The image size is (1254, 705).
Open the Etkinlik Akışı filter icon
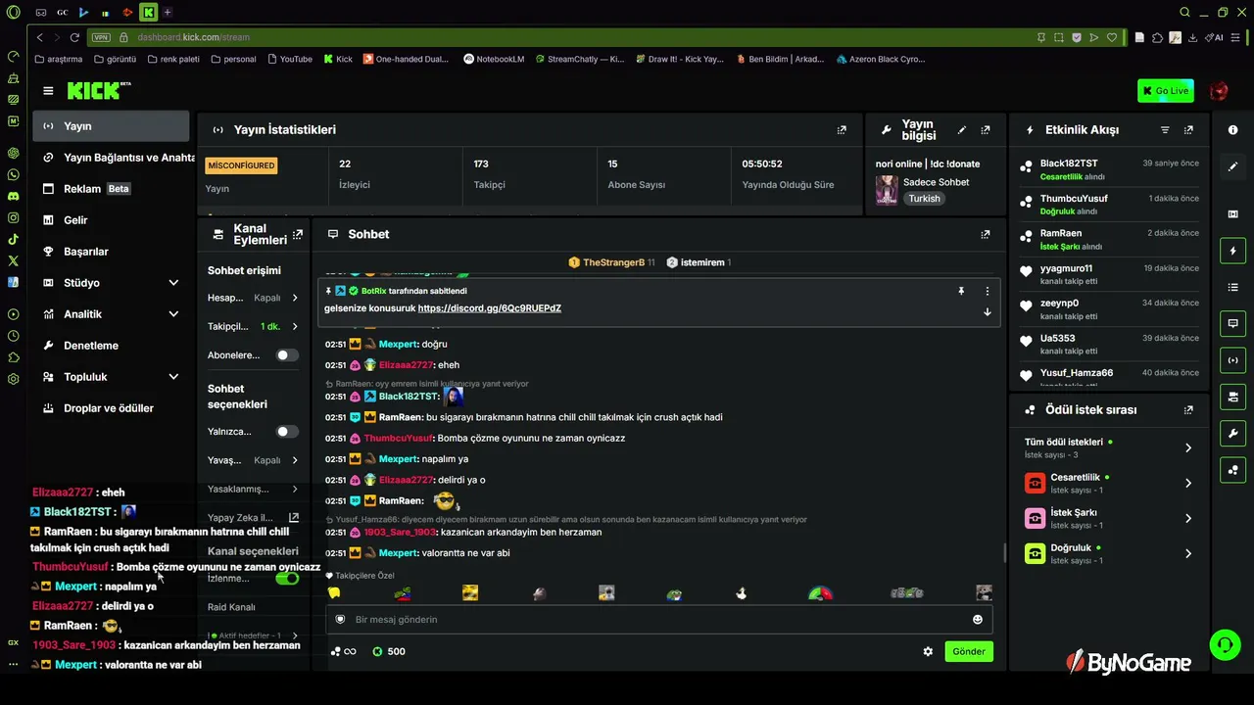pos(1165,130)
